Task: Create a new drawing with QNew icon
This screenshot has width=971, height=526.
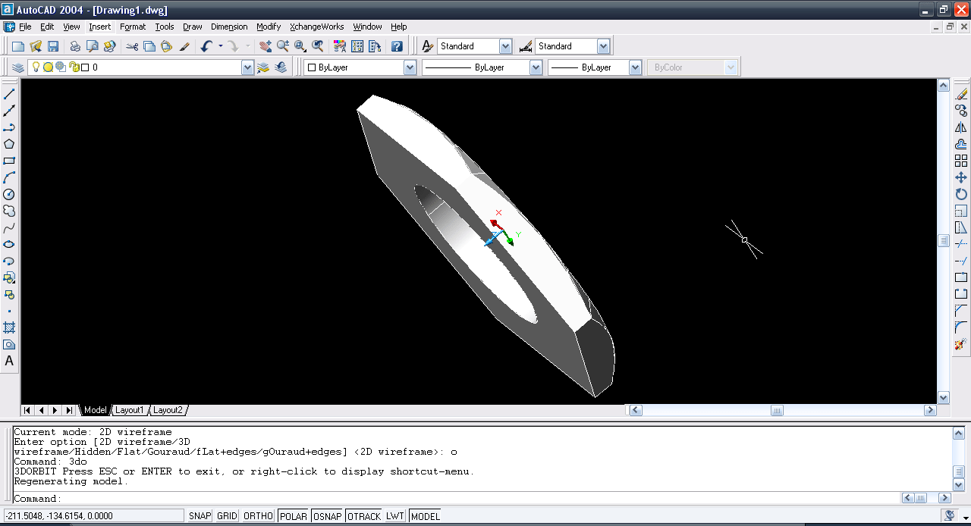Action: (18, 46)
